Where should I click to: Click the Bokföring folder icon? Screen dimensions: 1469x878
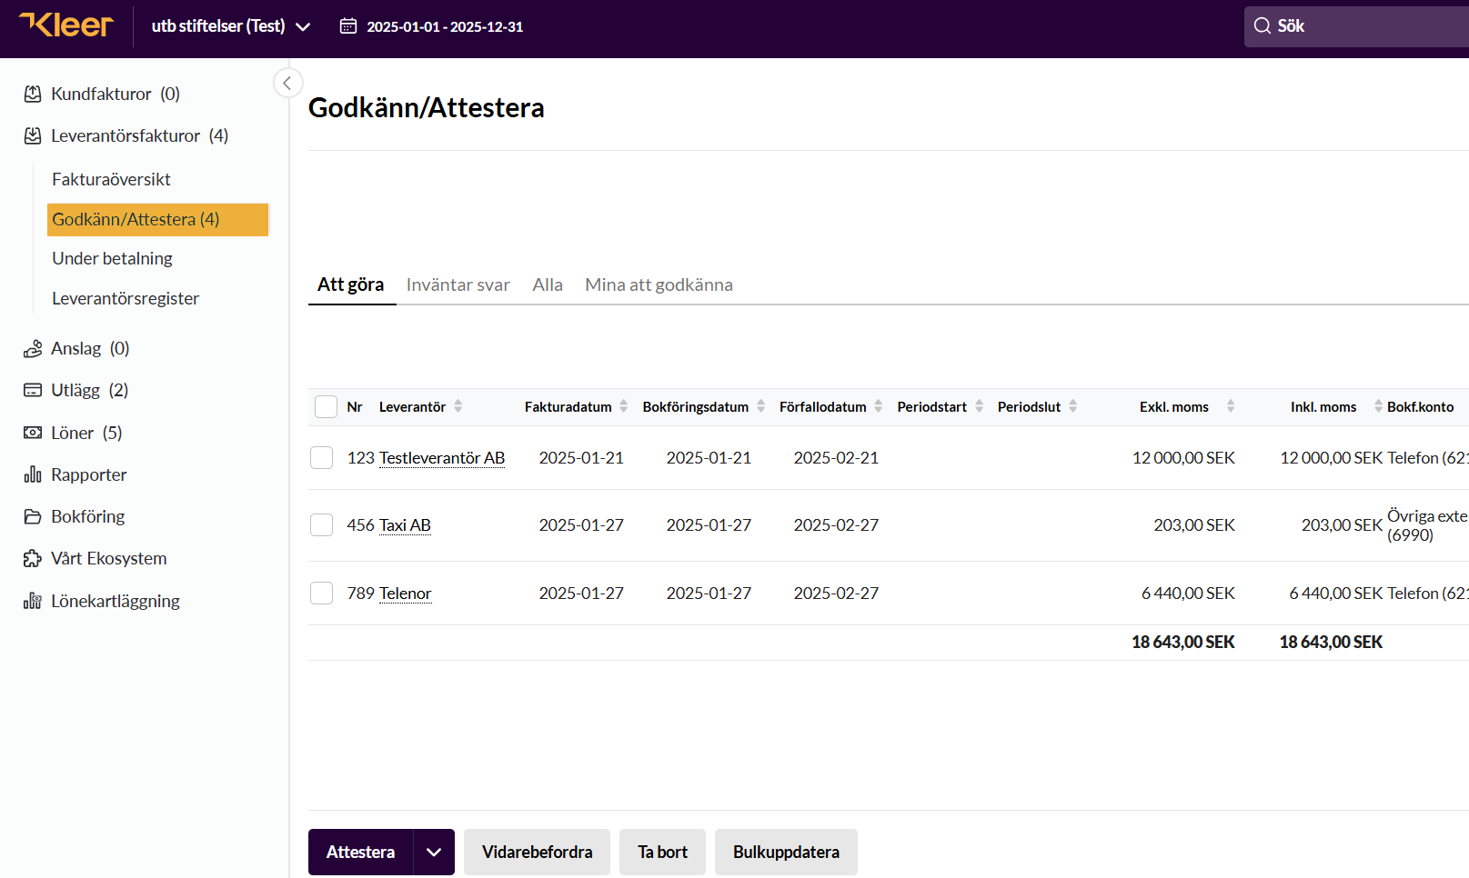pyautogui.click(x=33, y=516)
